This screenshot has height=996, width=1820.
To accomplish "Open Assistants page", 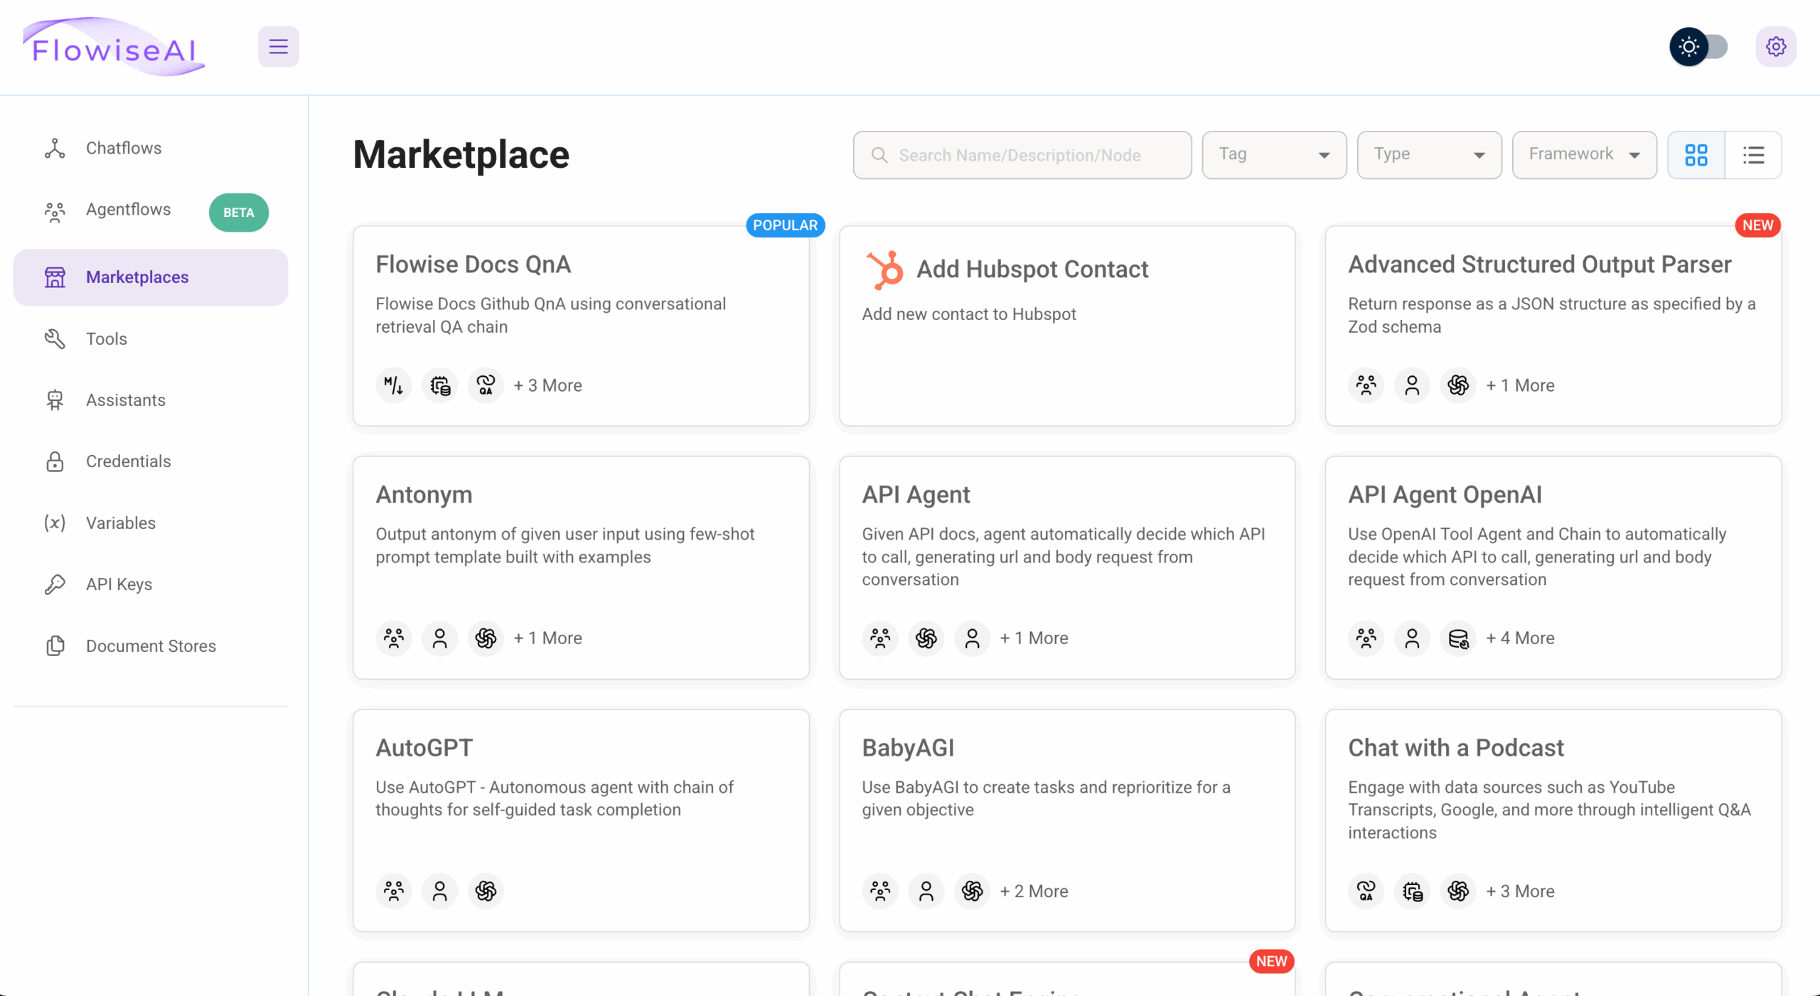I will click(x=151, y=400).
